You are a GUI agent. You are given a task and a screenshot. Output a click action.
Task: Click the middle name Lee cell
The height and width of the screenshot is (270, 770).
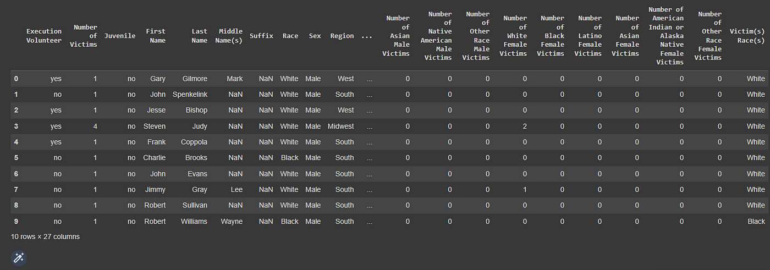tap(237, 189)
